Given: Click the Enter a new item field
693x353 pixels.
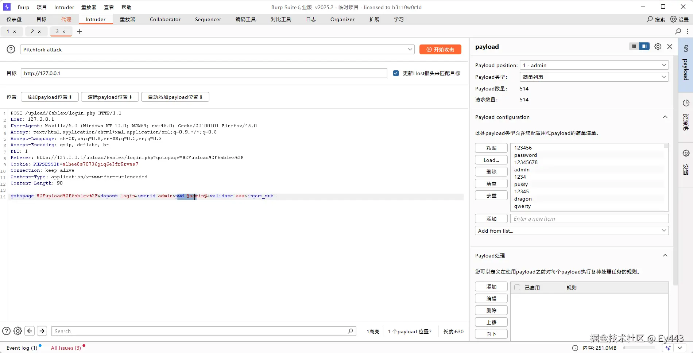Looking at the screenshot, I should pos(589,219).
